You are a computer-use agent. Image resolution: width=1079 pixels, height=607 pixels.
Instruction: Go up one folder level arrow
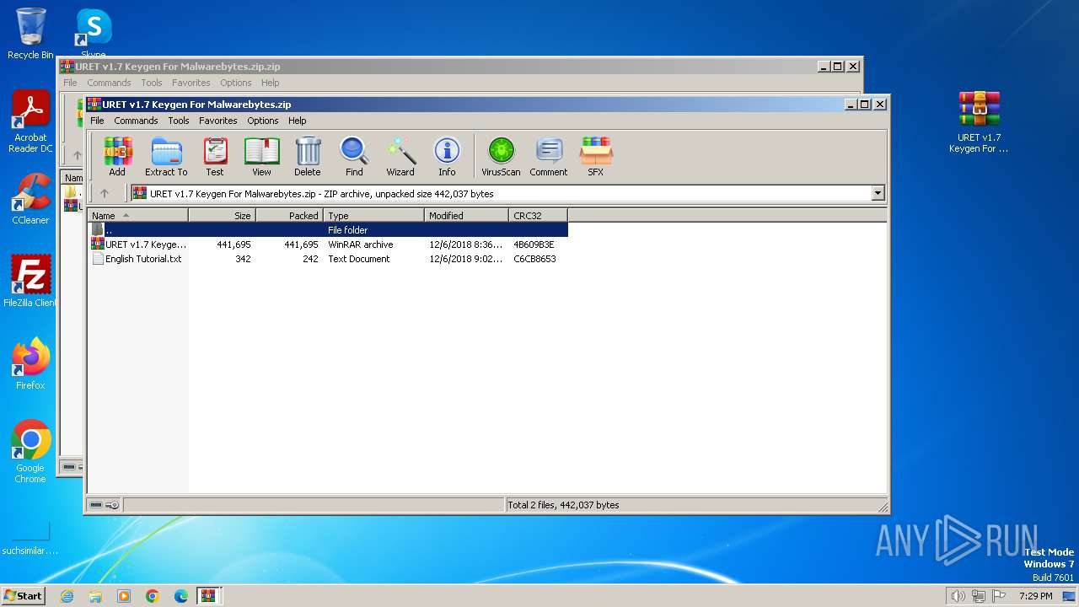[x=105, y=193]
